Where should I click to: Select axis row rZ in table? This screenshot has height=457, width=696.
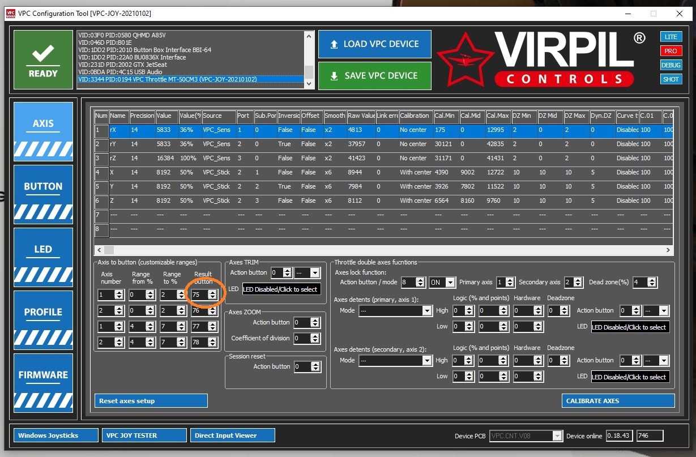point(384,158)
